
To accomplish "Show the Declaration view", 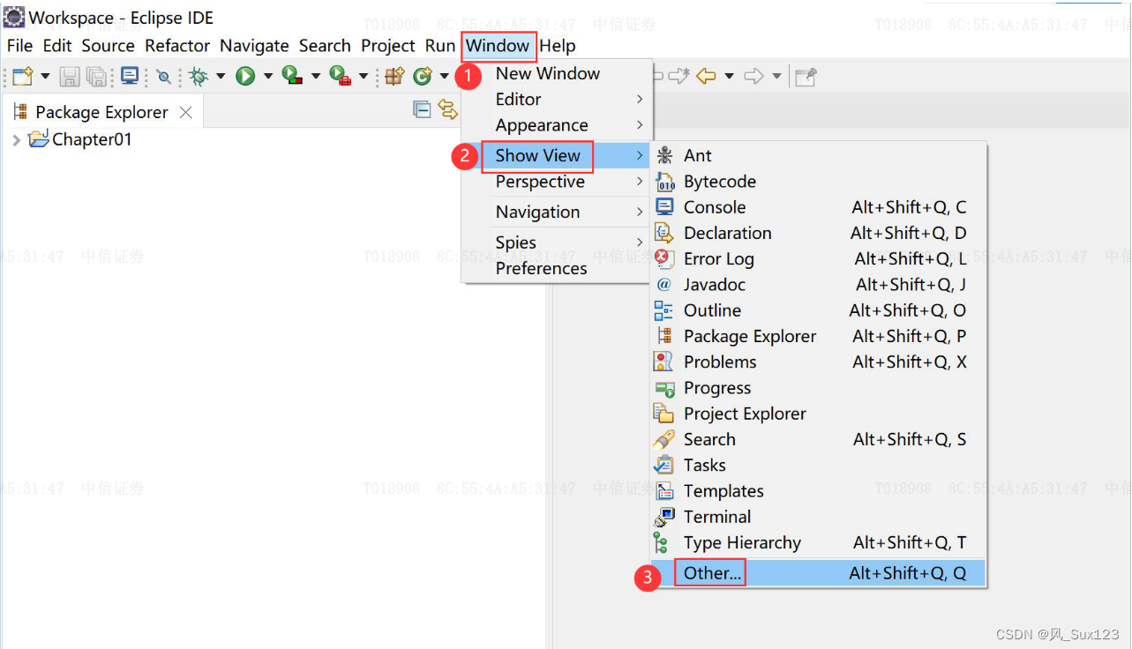I will [818, 233].
